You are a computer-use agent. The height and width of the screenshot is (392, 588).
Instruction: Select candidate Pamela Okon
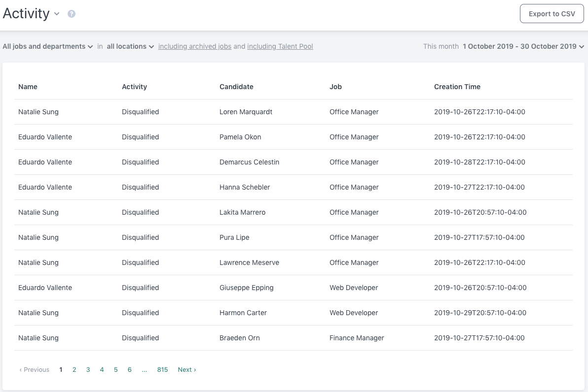pos(240,137)
